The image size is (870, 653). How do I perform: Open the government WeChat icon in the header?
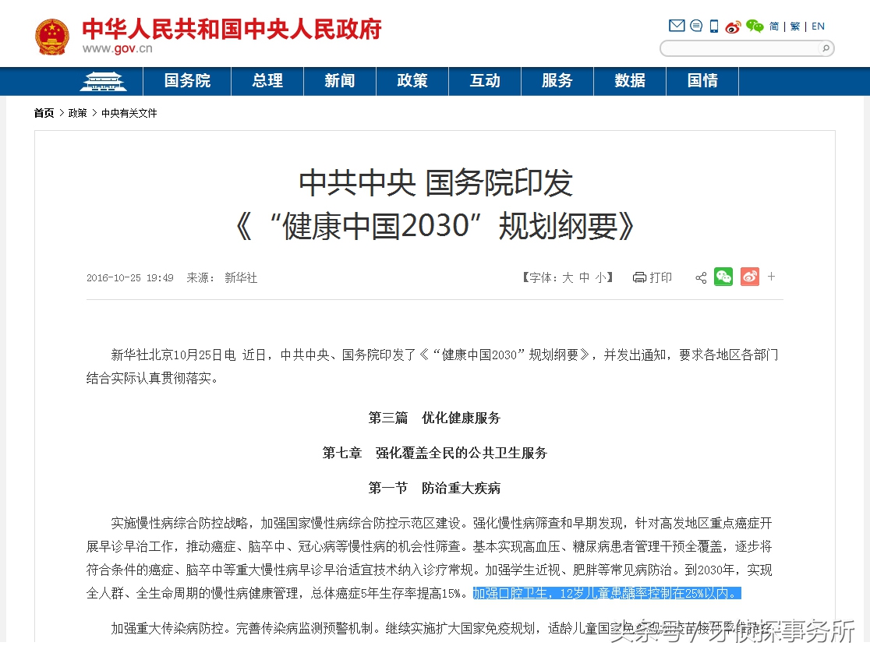[754, 26]
